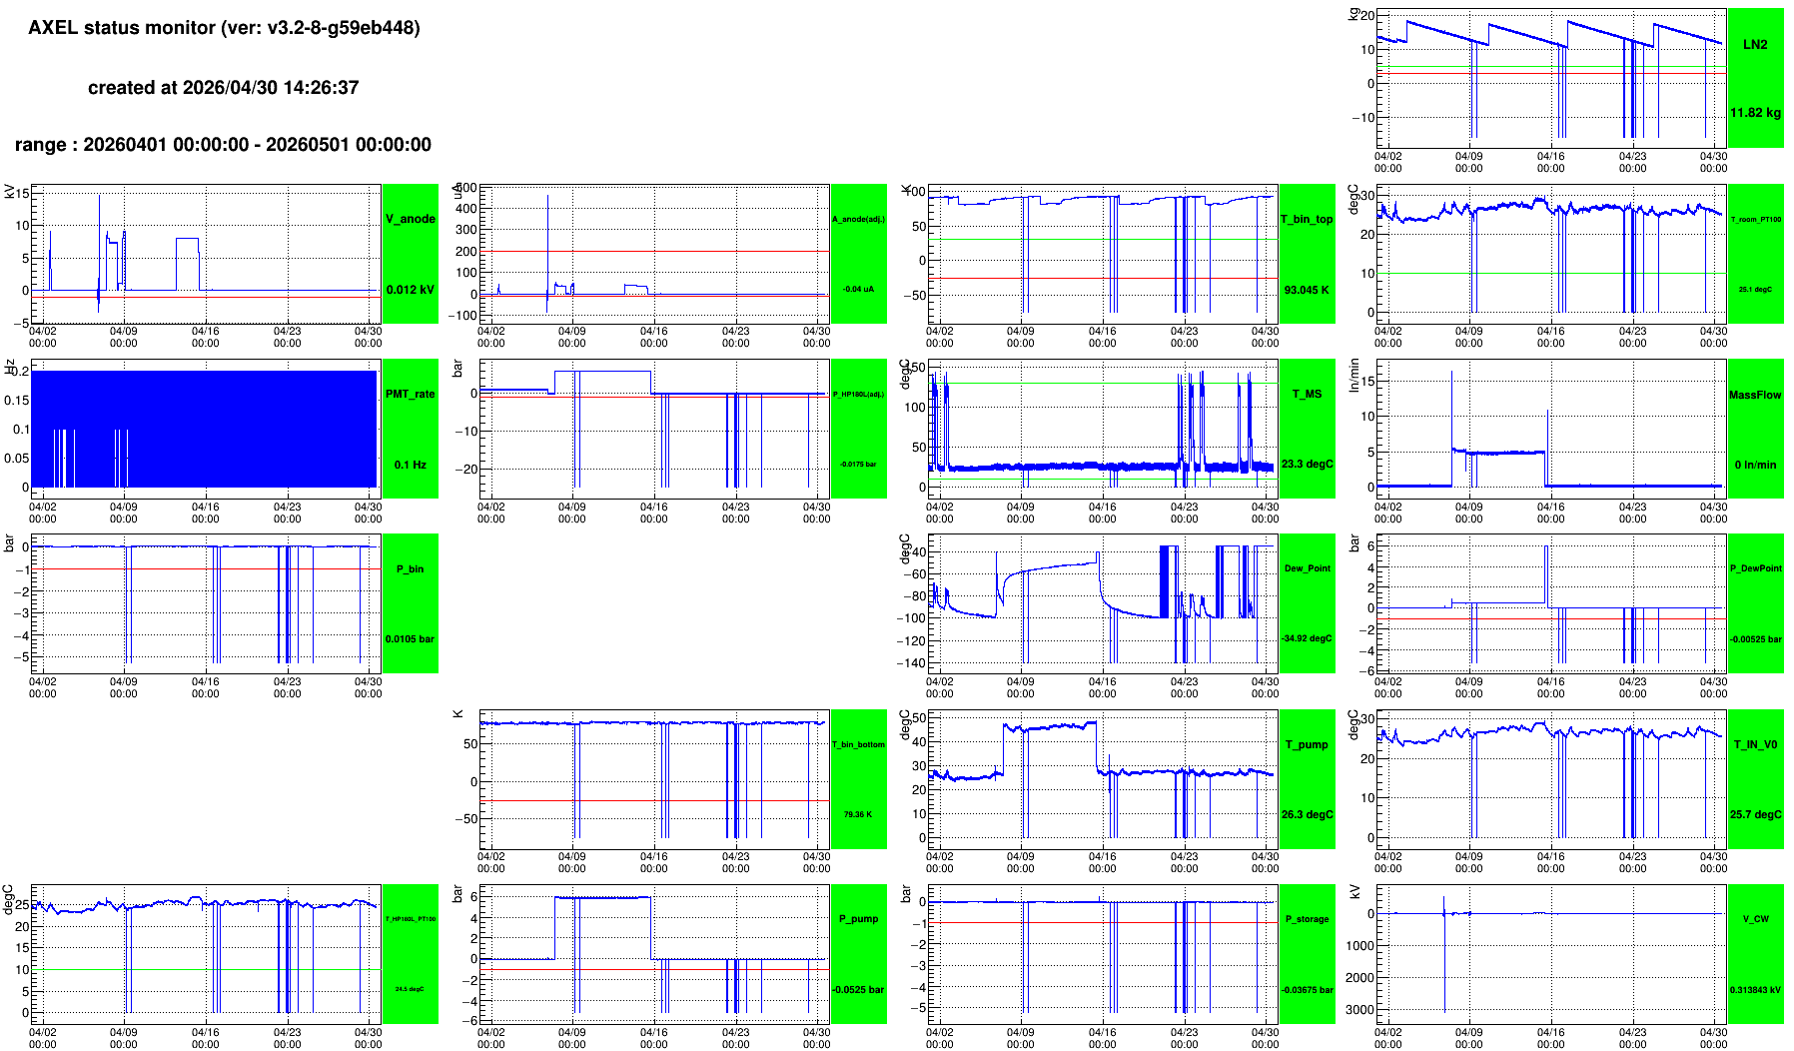Click the AXEL status monitor title text
Image resolution: width=1794 pixels, height=1051 pixels.
click(x=224, y=28)
